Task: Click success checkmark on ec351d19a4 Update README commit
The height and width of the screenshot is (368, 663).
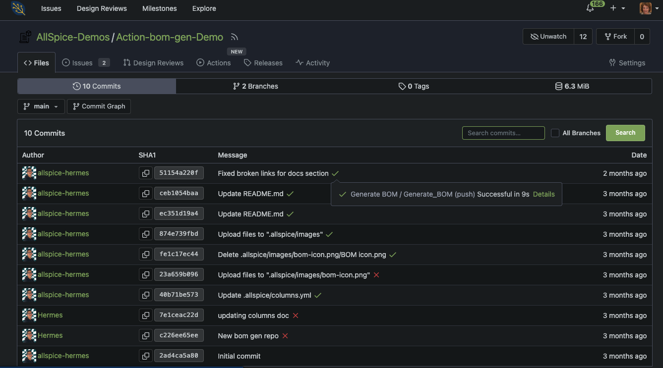Action: (x=290, y=214)
